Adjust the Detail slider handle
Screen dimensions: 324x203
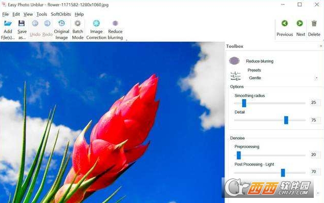click(x=286, y=120)
